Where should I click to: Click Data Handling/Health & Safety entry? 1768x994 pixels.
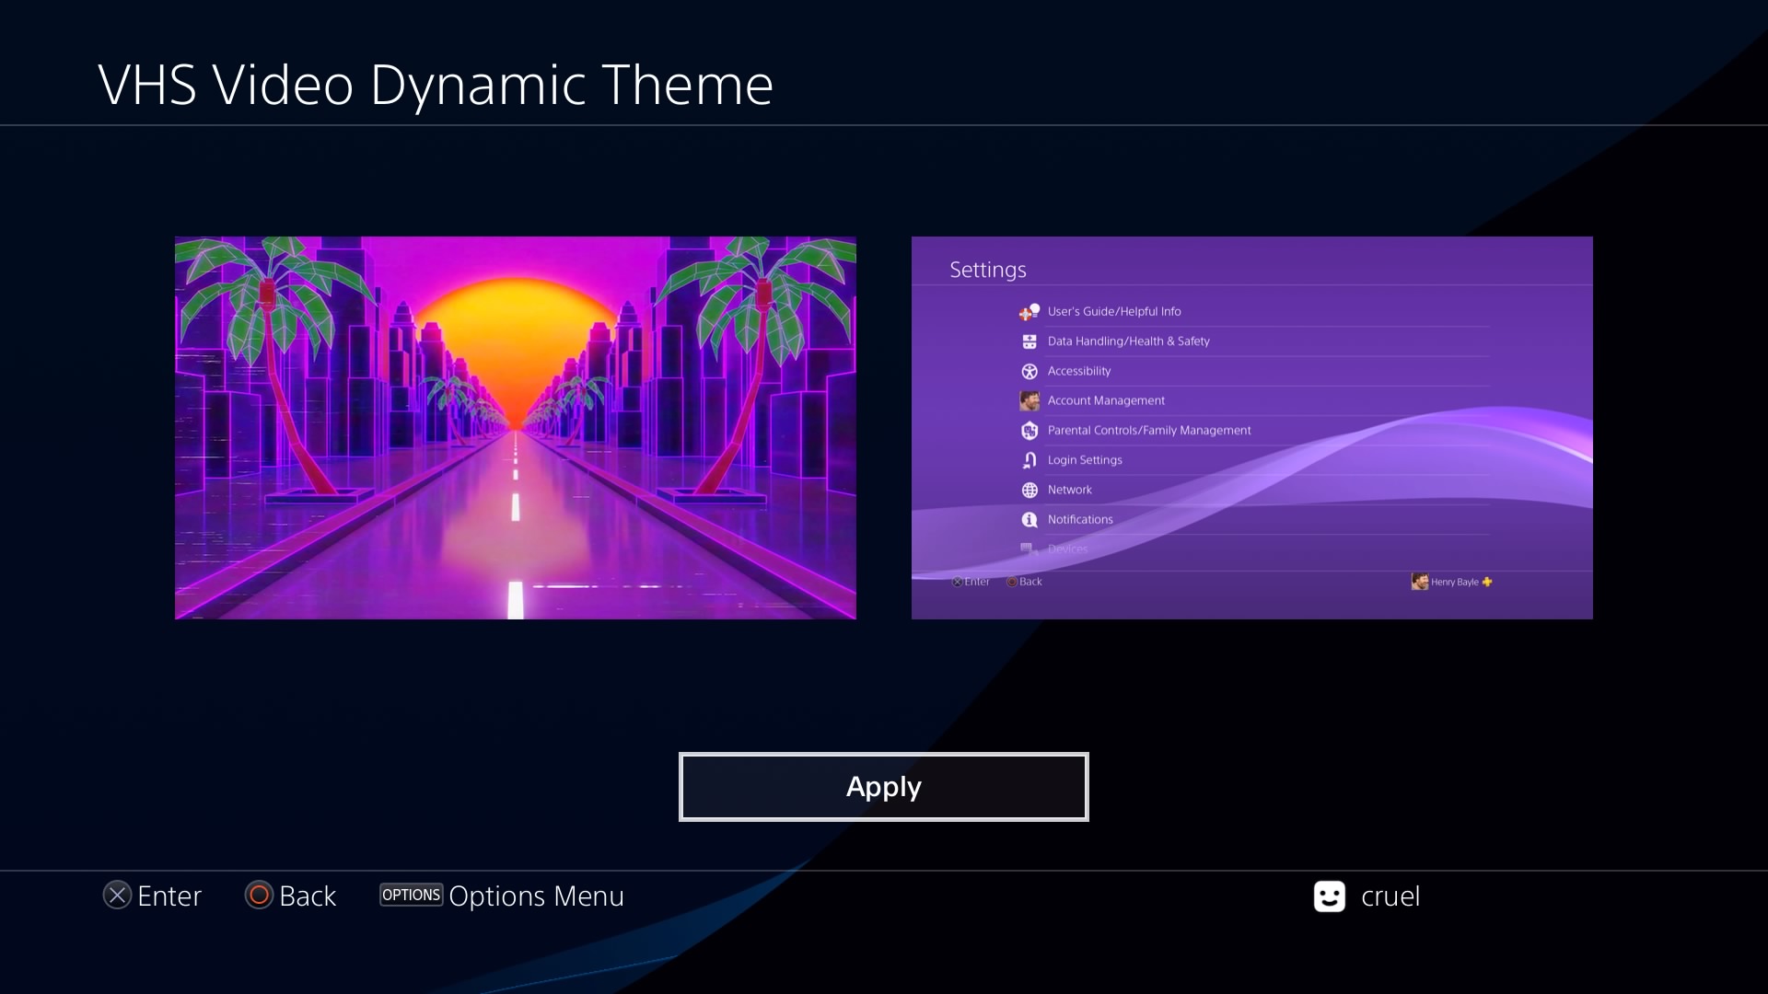(x=1128, y=341)
